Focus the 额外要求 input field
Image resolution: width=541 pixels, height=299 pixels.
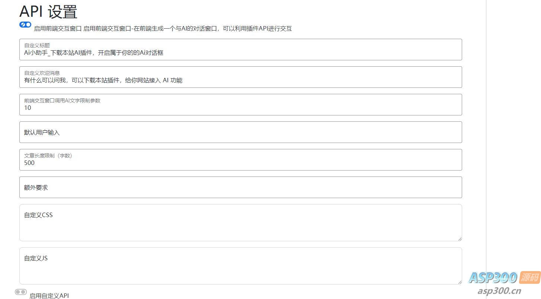pyautogui.click(x=240, y=187)
